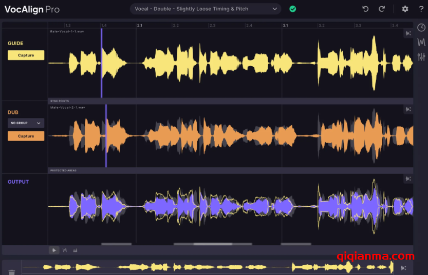The width and height of the screenshot is (428, 275).
Task: Click the waveform icon on the Guide track
Action: [x=408, y=33]
